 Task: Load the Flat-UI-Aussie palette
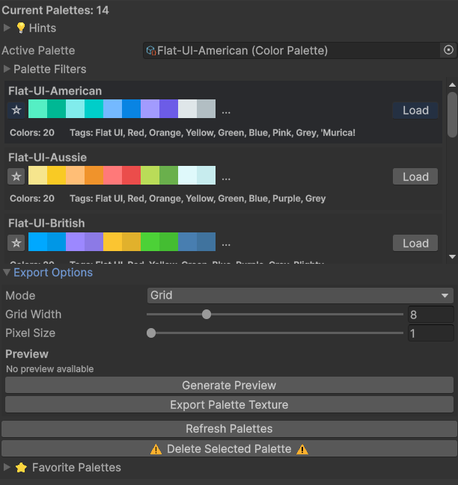point(415,176)
